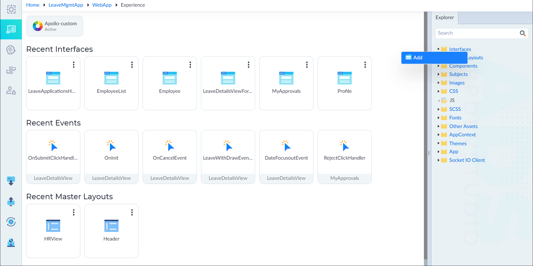This screenshot has width=533, height=266.
Task: Click the Apollo-custom color wheel icon
Action: click(x=38, y=26)
